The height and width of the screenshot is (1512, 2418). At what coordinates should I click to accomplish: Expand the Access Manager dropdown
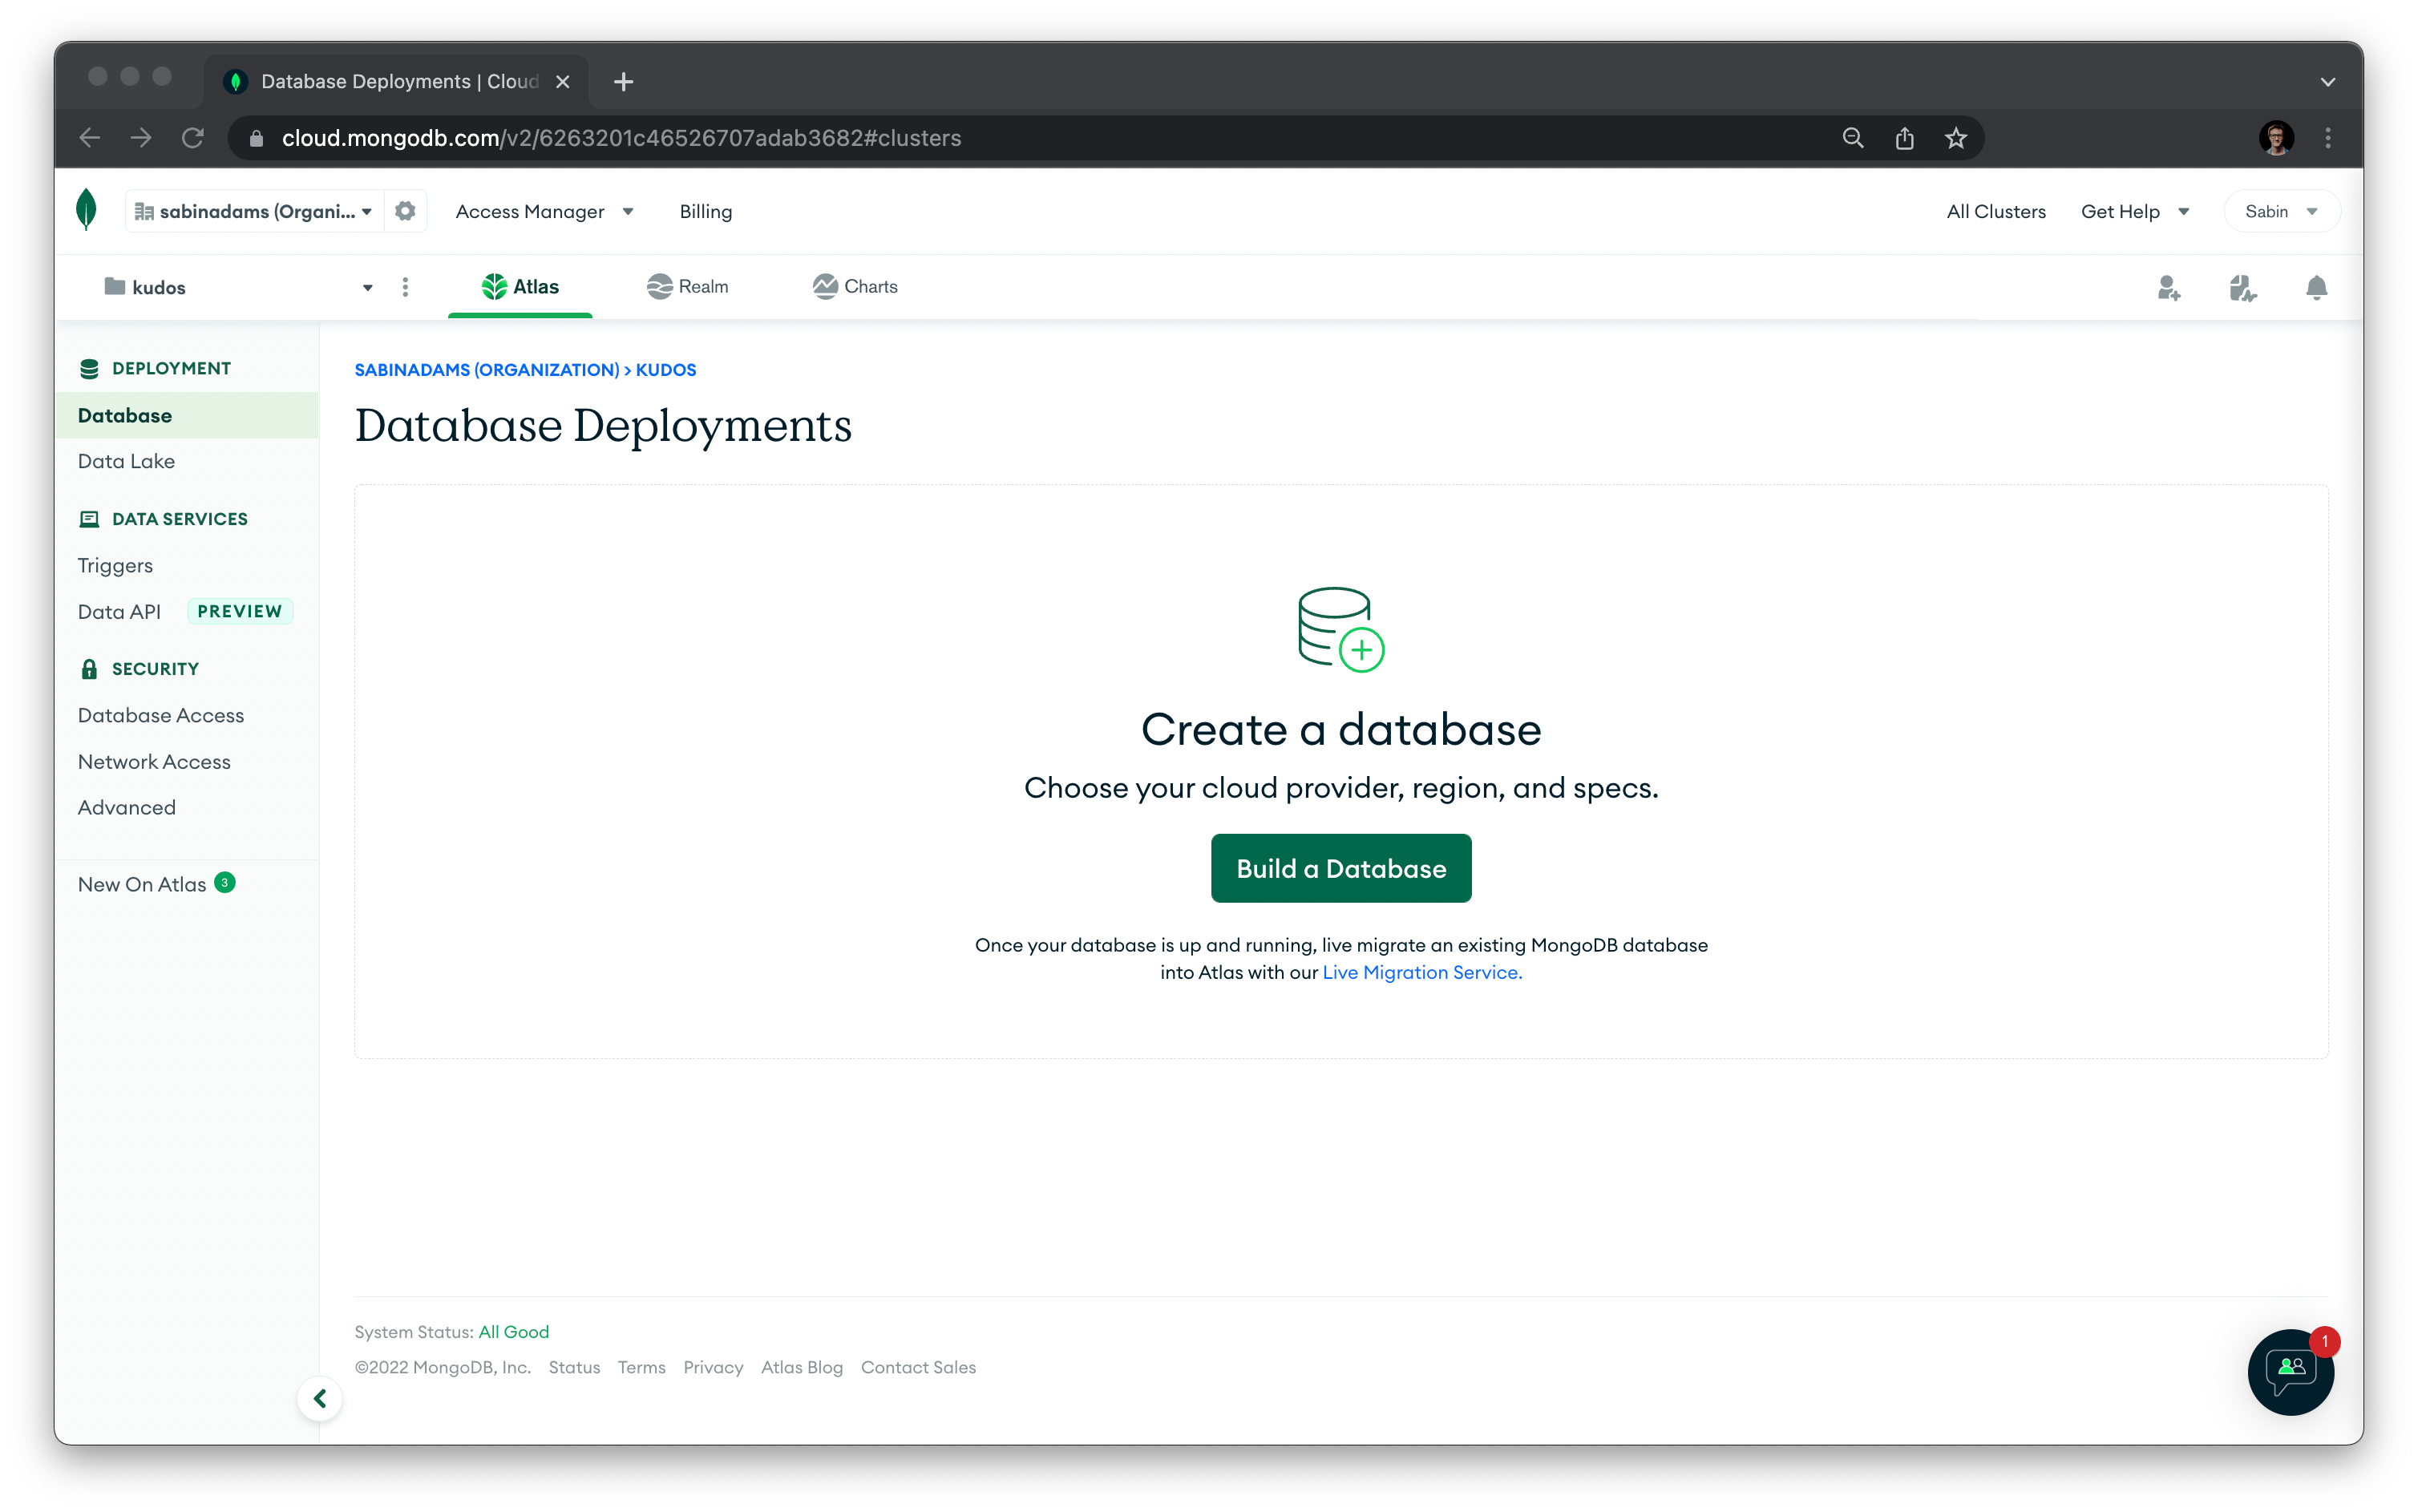tap(544, 211)
